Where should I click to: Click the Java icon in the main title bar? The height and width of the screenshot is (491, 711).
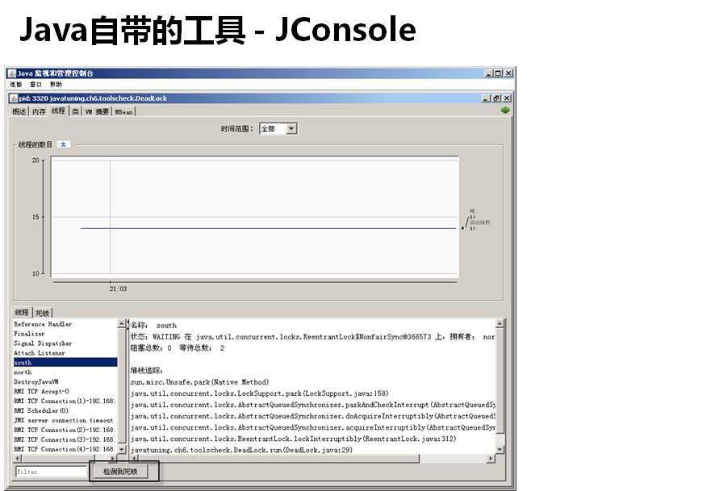click(12, 73)
